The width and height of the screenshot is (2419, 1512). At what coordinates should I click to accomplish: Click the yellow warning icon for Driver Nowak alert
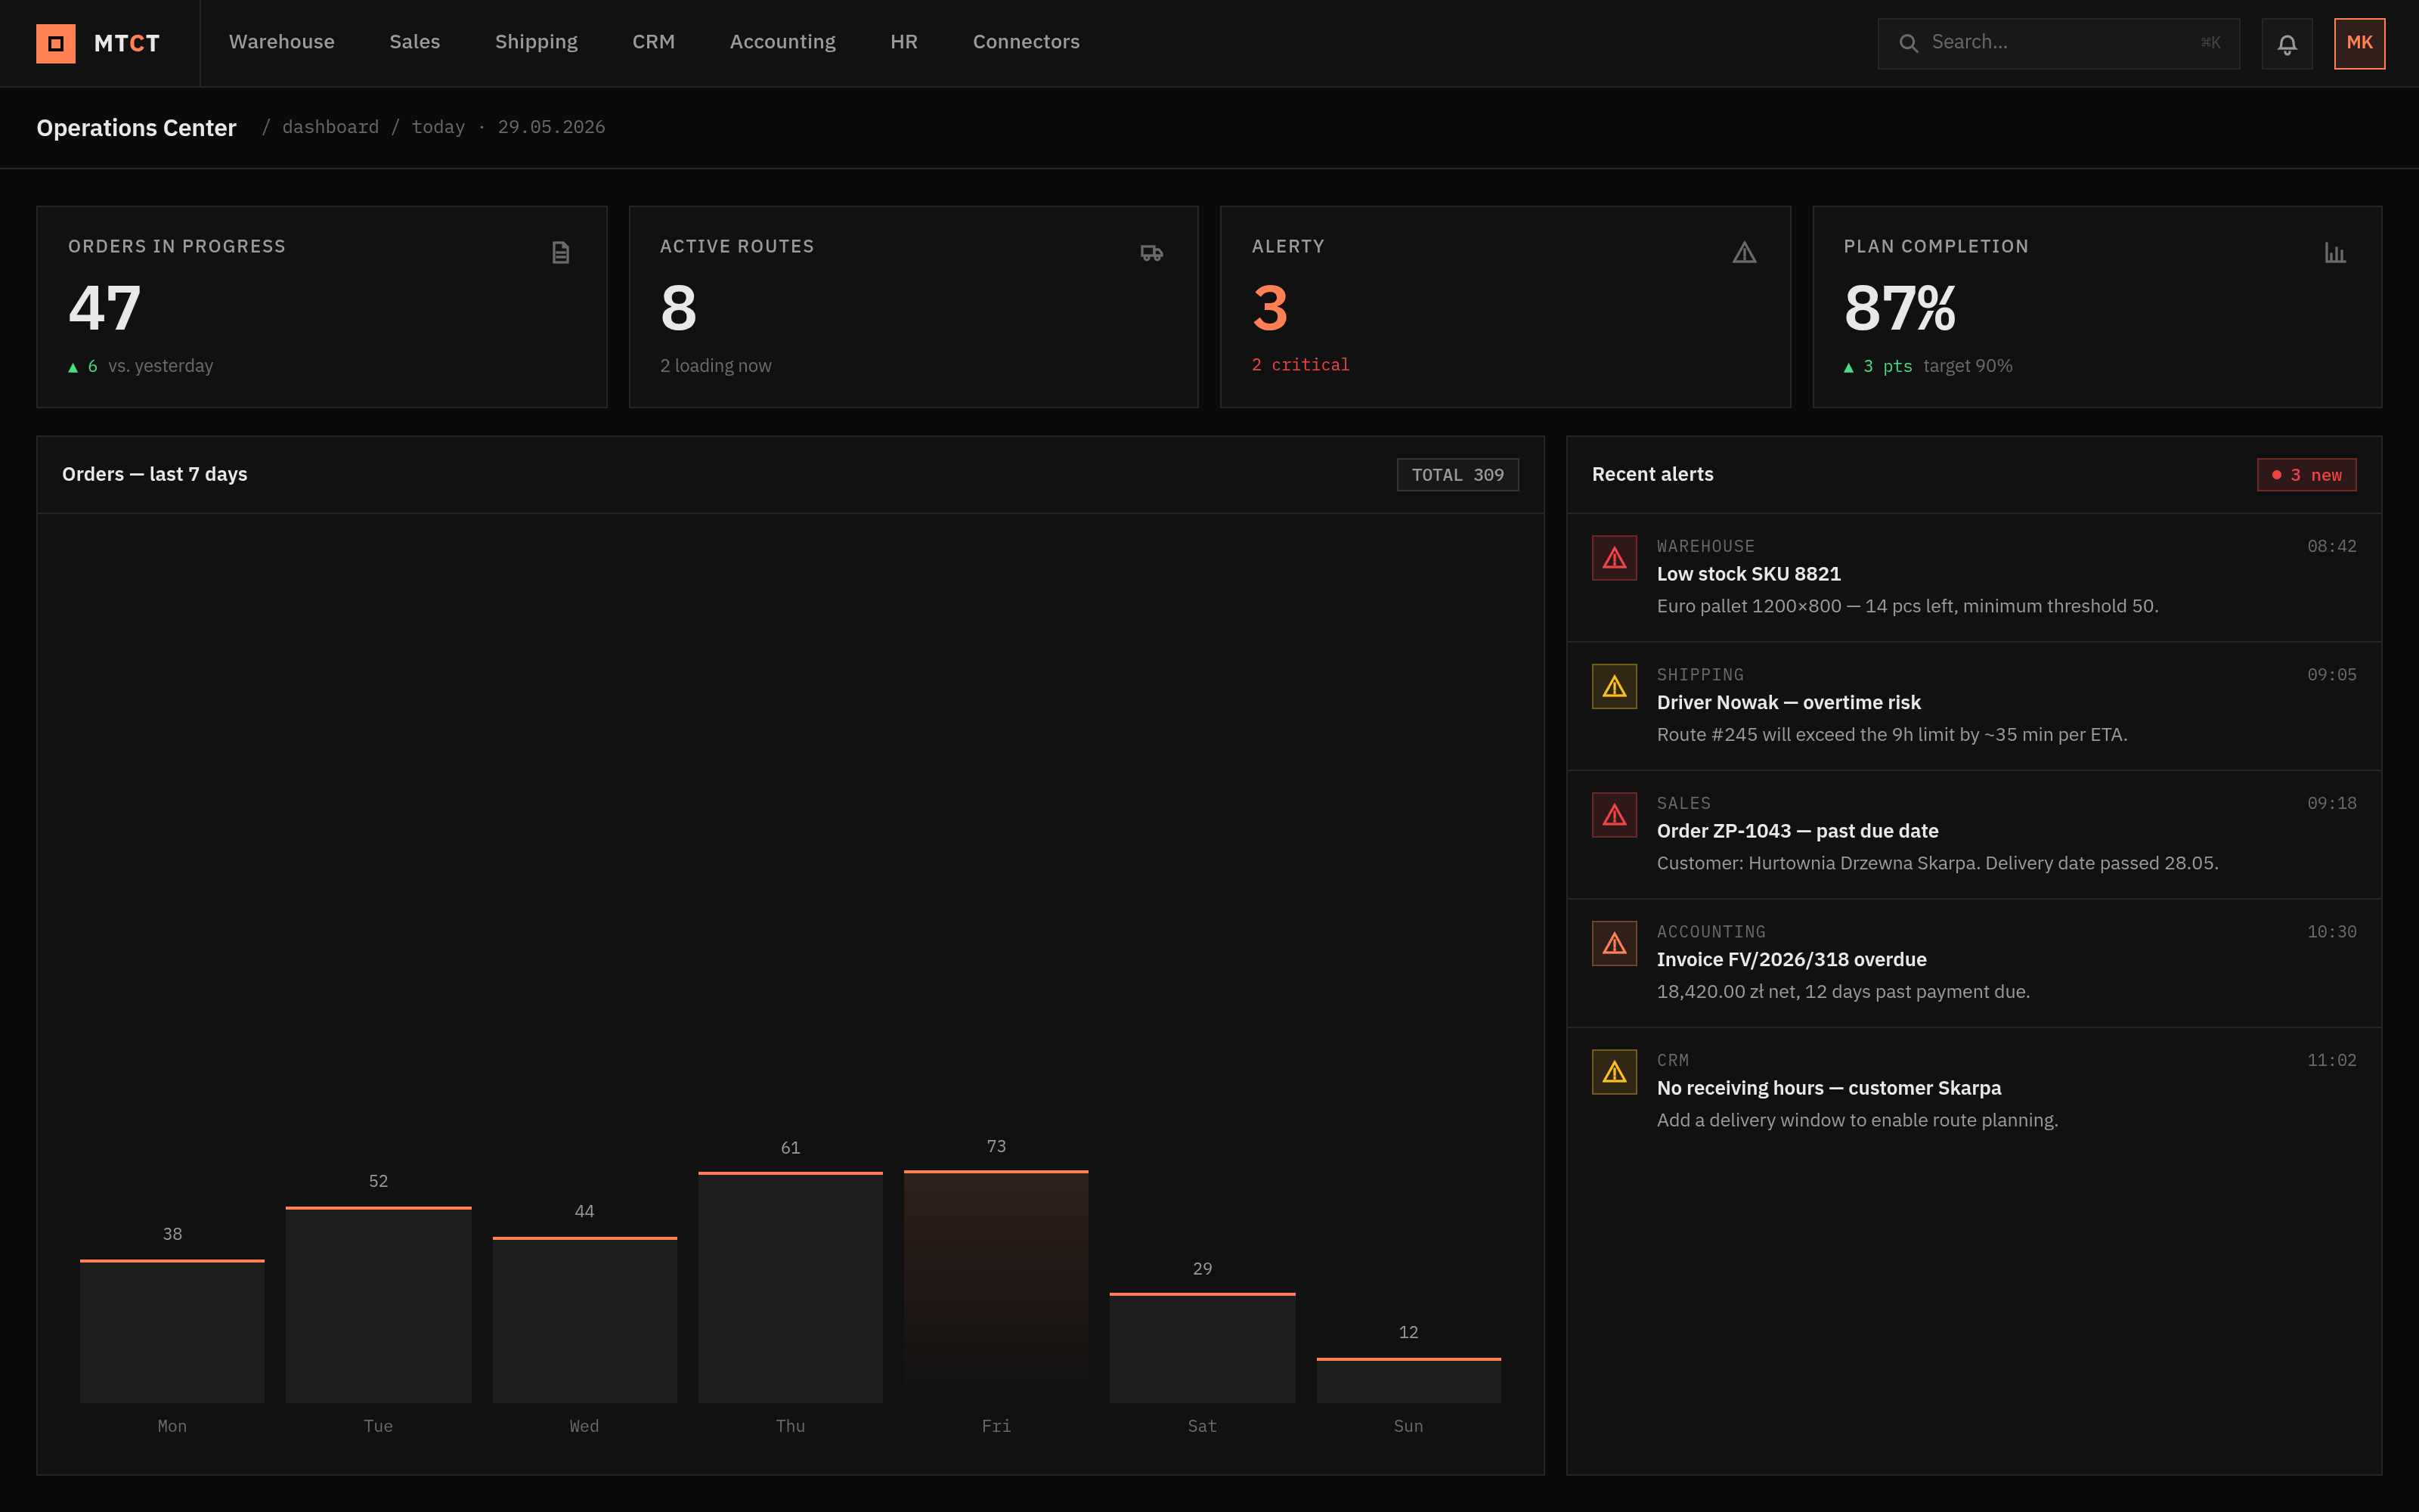(1615, 687)
